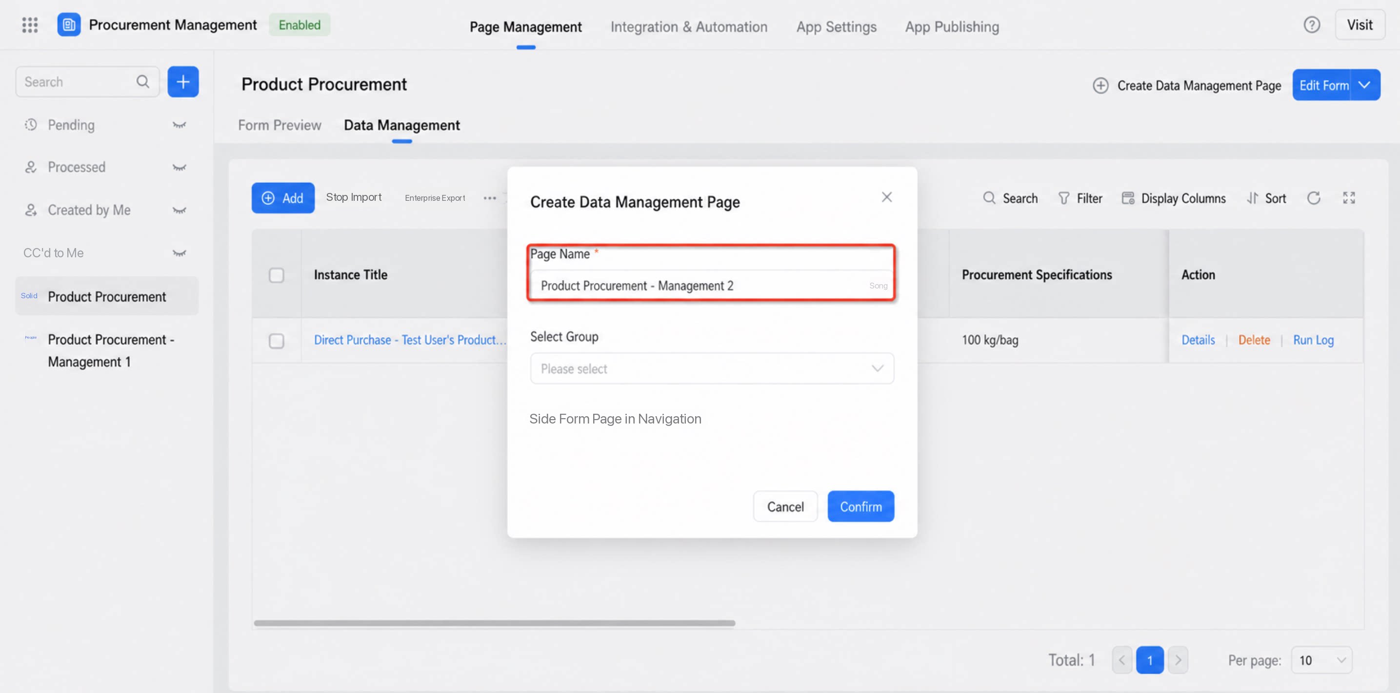The image size is (1400, 693).
Task: Click the horizontal table scrollbar
Action: [x=494, y=623]
